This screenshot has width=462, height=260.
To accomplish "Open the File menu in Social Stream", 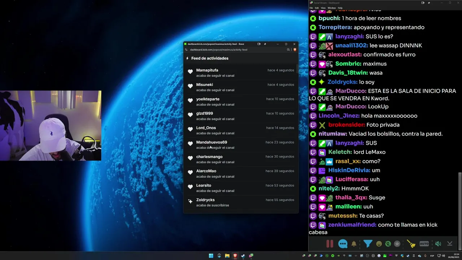I will point(311,8).
